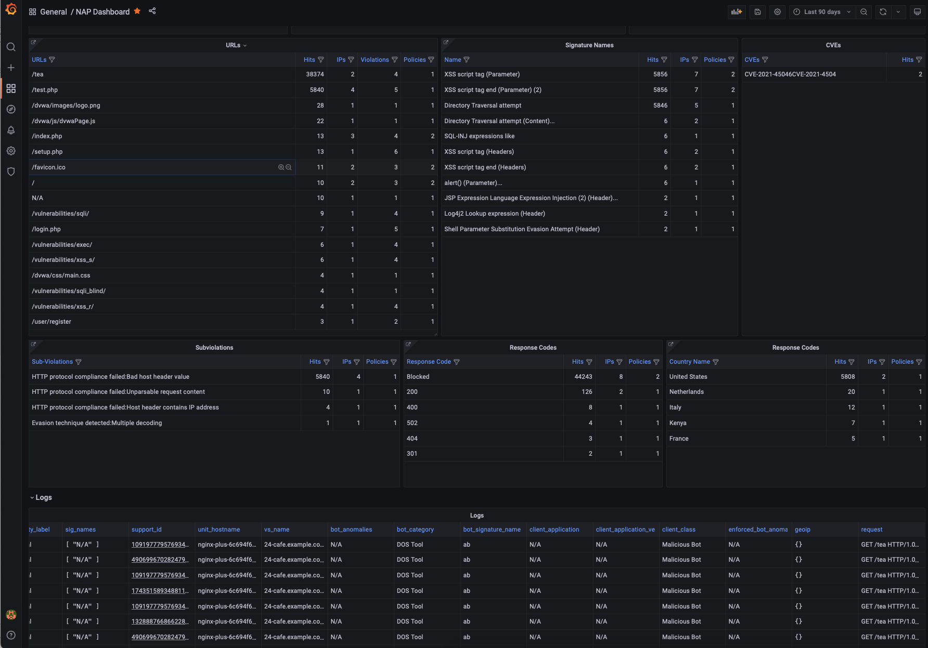The width and height of the screenshot is (928, 648).
Task: Sort table by Violations column header
Action: click(x=375, y=60)
